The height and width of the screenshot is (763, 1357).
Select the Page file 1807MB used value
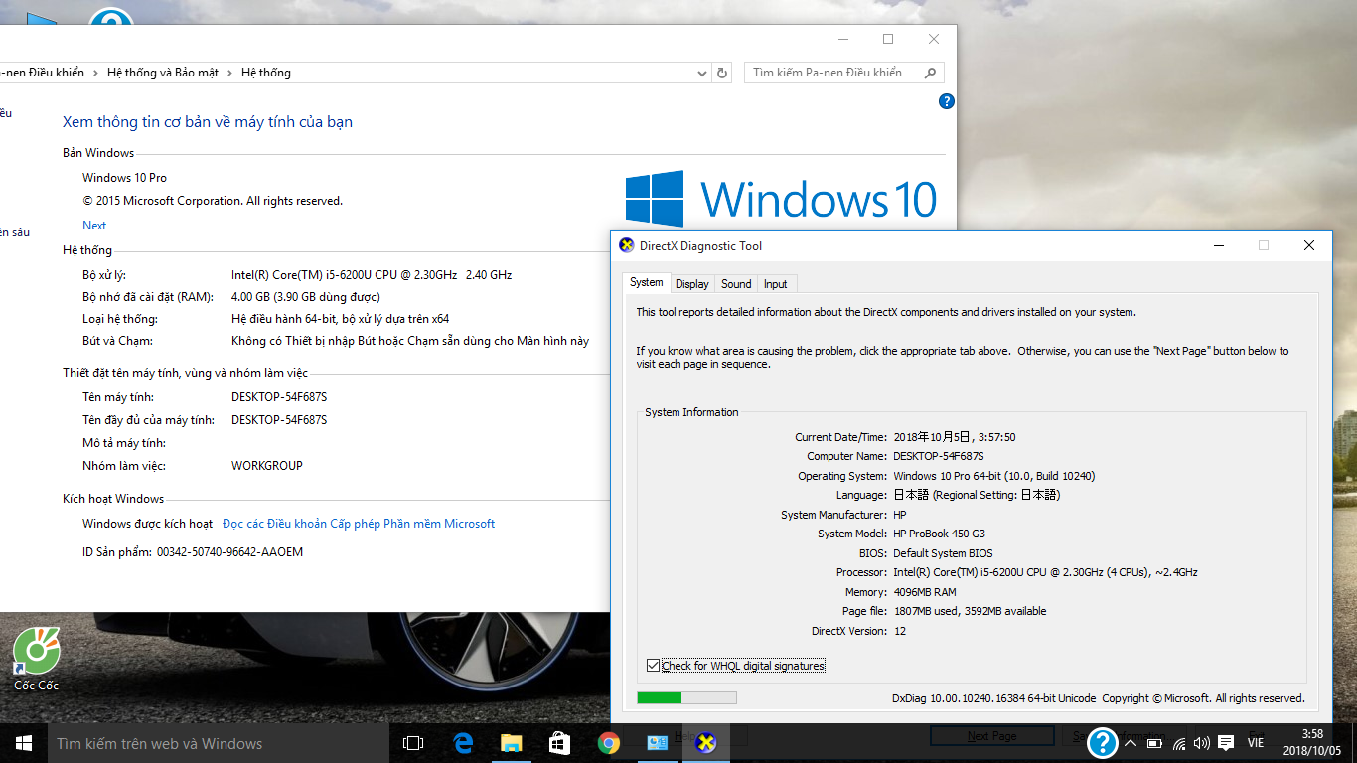970,612
